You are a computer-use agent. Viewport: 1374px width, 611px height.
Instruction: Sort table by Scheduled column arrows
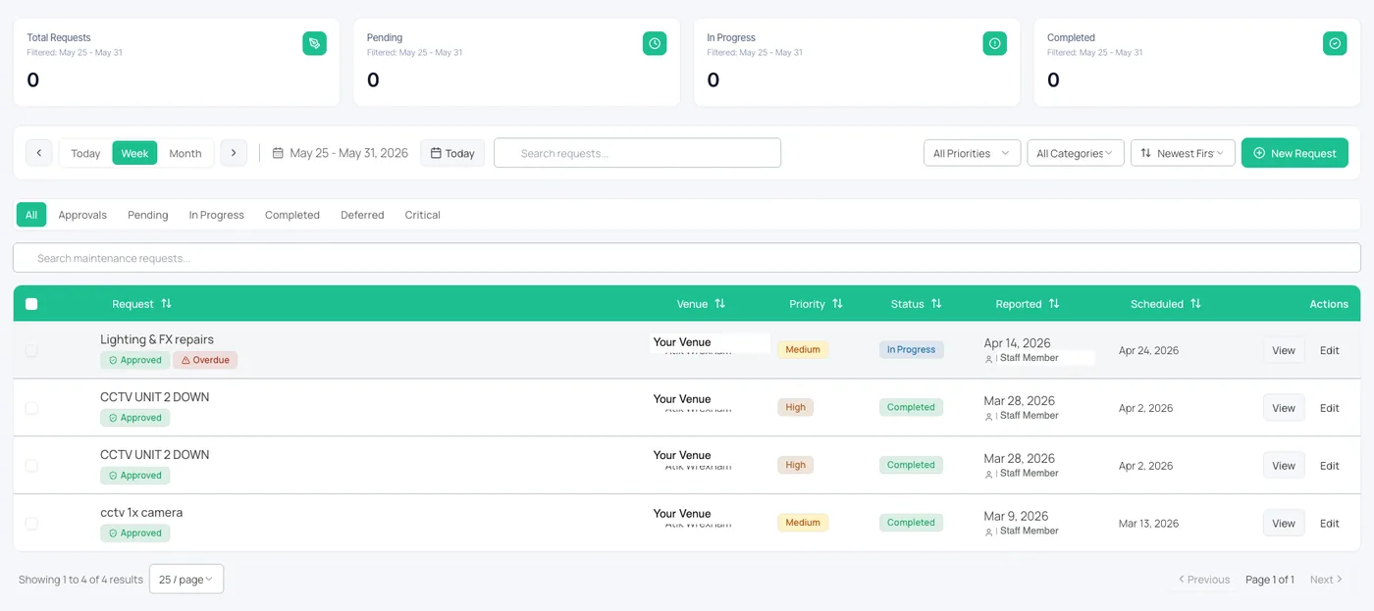(1195, 304)
